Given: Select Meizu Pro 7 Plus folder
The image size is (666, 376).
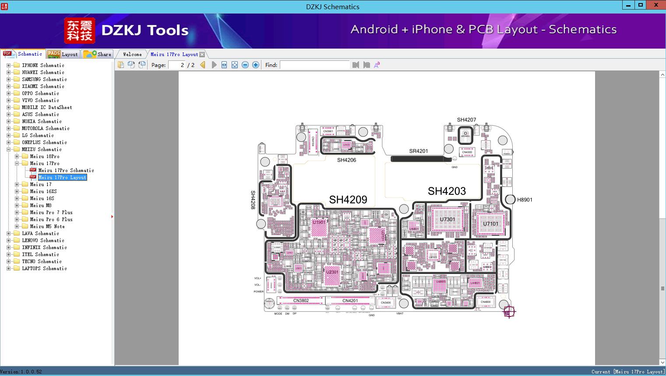Looking at the screenshot, I should click(51, 212).
